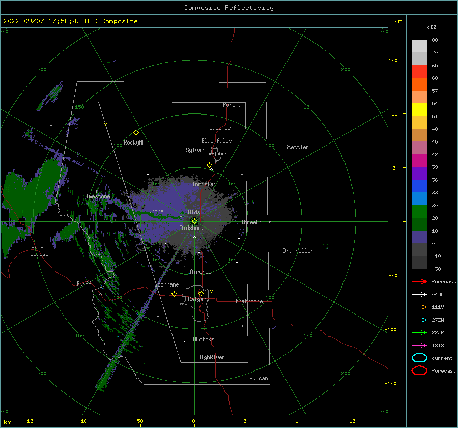
Task: Click the Banff label
Action: click(84, 283)
